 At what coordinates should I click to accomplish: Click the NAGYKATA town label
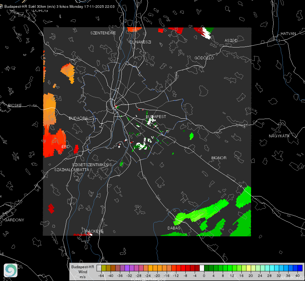(x=279, y=136)
